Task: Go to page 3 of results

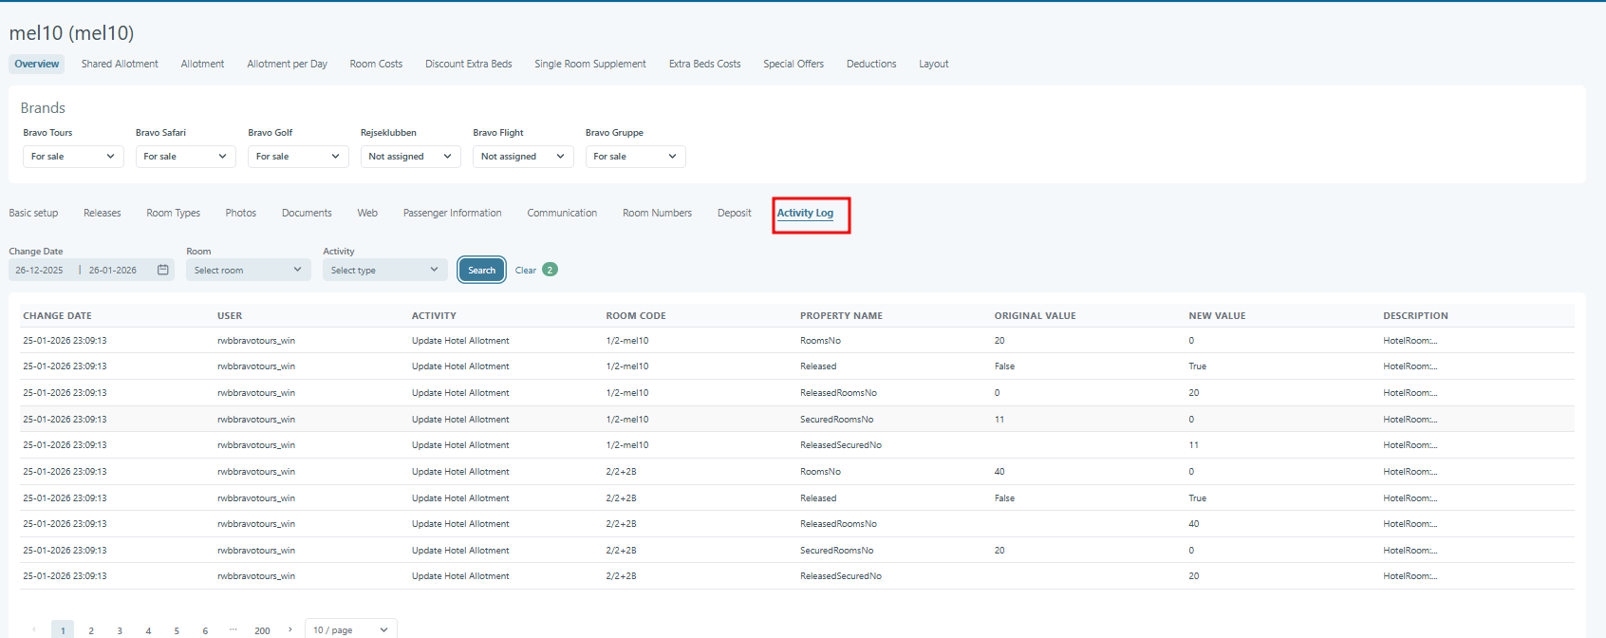Action: [120, 630]
